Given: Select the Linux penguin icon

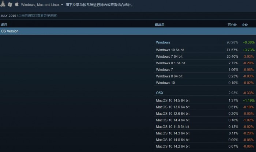Looking at the screenshot, I should [x=3, y=4].
